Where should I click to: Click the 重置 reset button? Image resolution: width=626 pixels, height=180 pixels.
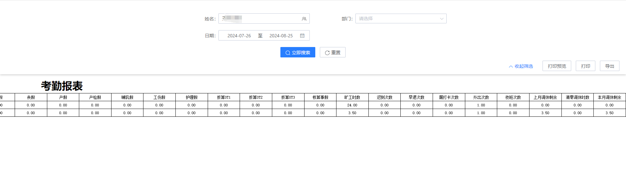[333, 53]
